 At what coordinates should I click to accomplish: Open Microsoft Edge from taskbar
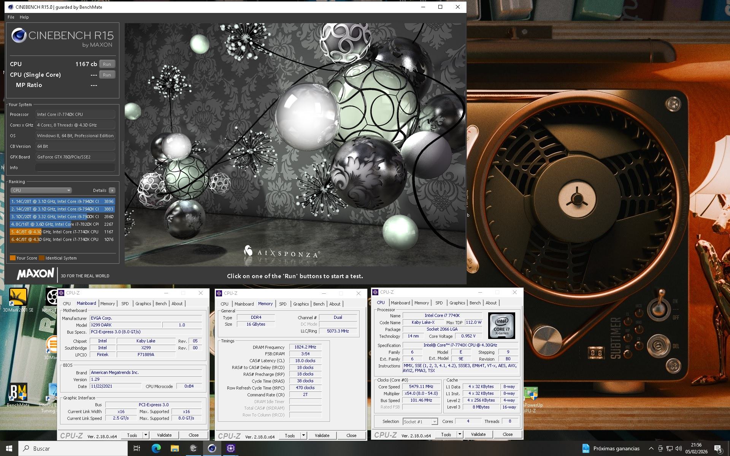point(156,448)
